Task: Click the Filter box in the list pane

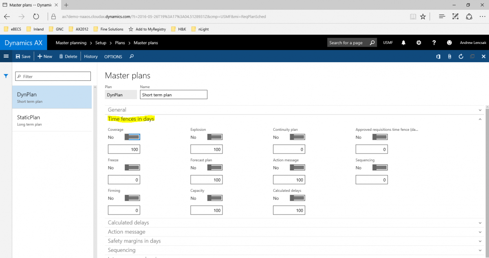Action: [53, 76]
